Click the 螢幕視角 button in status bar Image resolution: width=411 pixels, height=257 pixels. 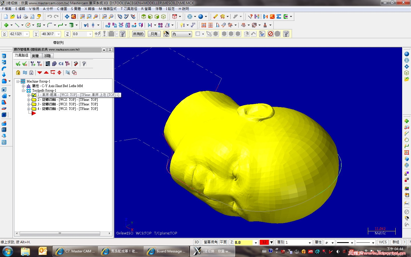click(x=211, y=242)
